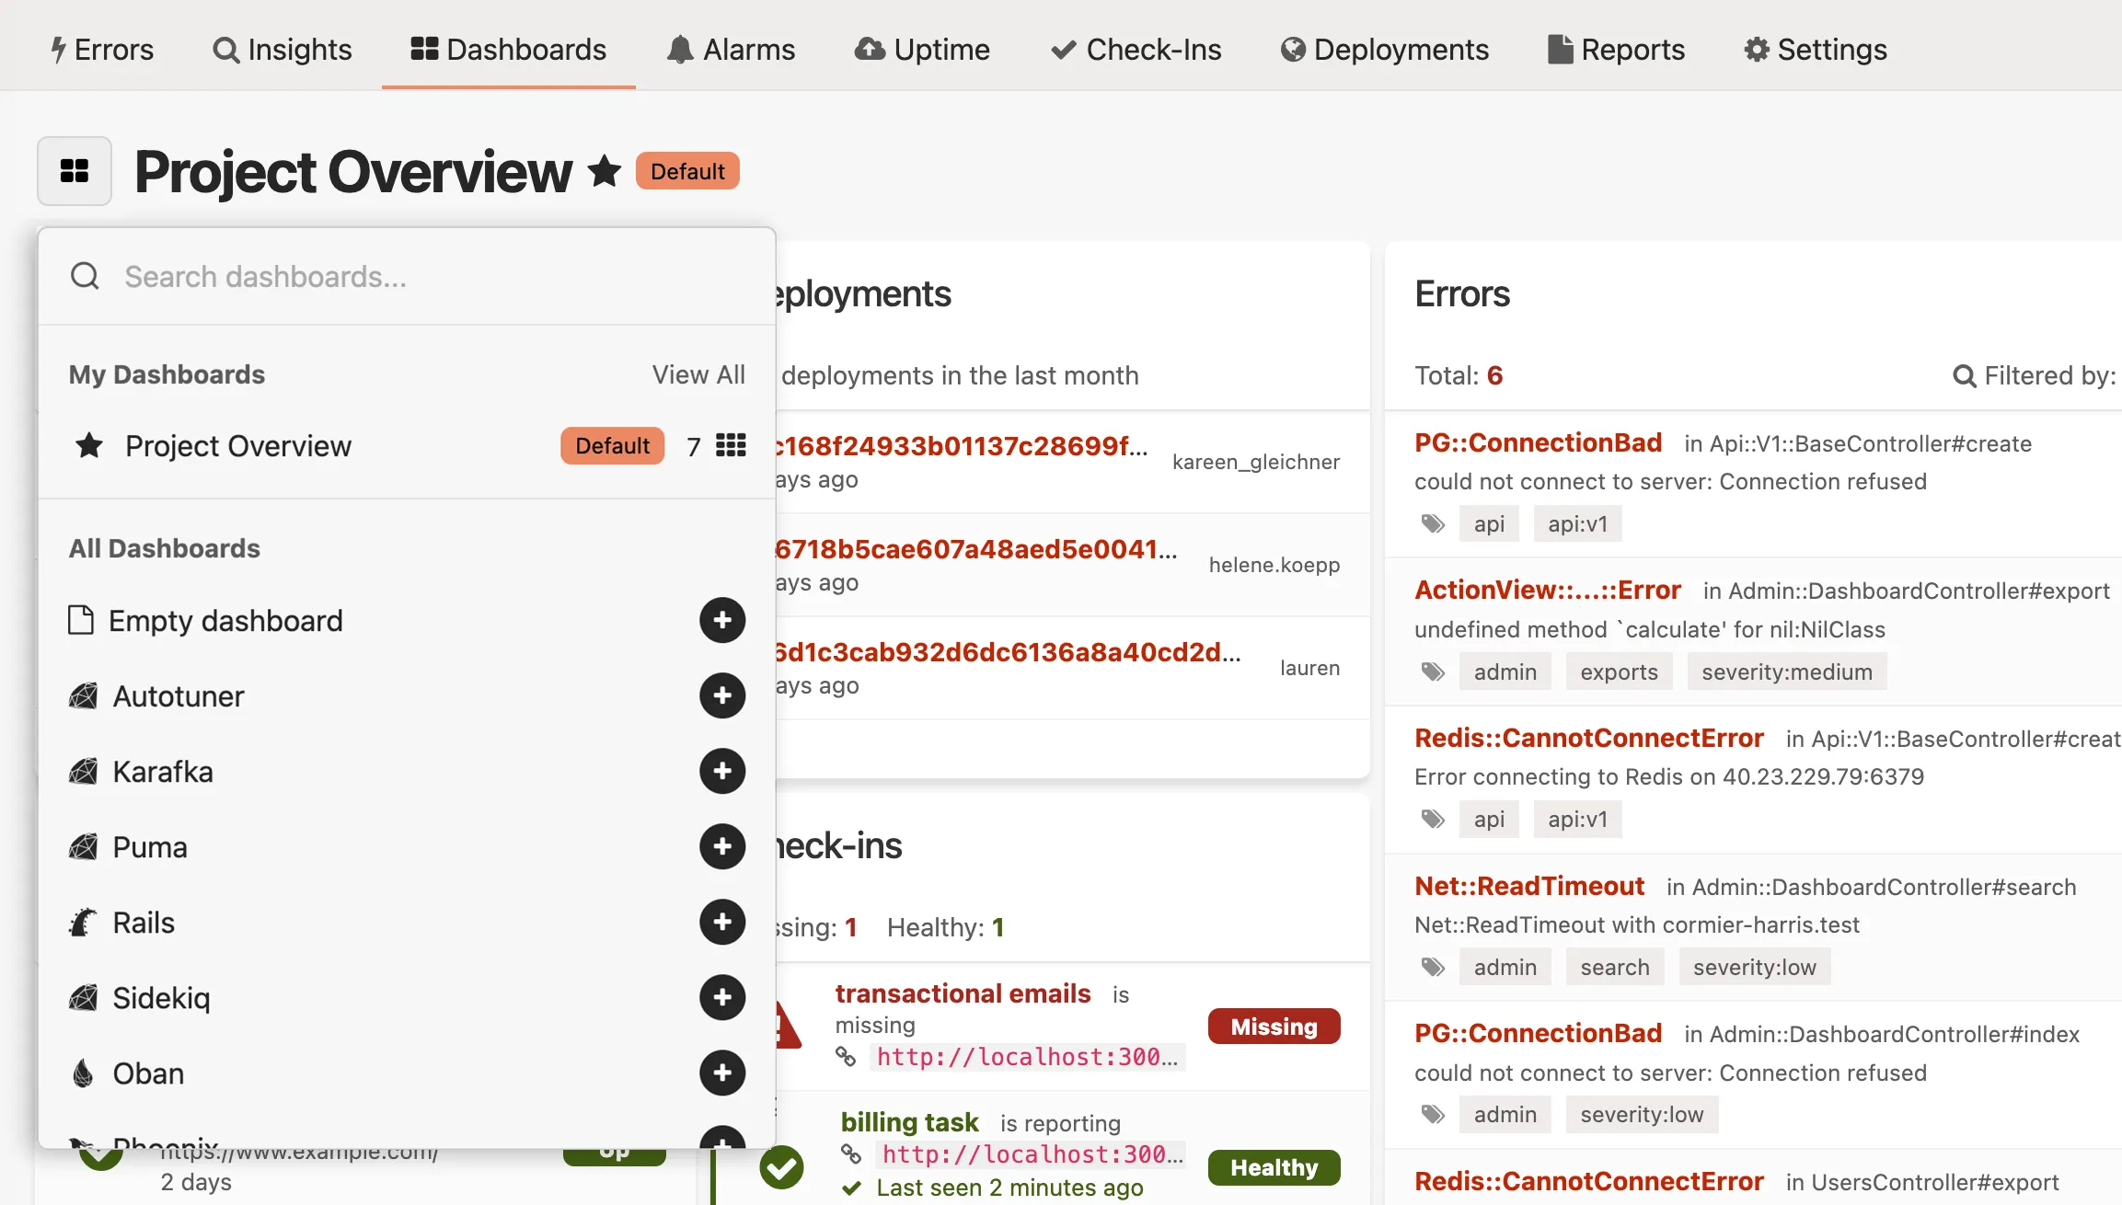The image size is (2122, 1205).
Task: Open the PG::ConnectionBad error in BaseController#create
Action: (1538, 442)
